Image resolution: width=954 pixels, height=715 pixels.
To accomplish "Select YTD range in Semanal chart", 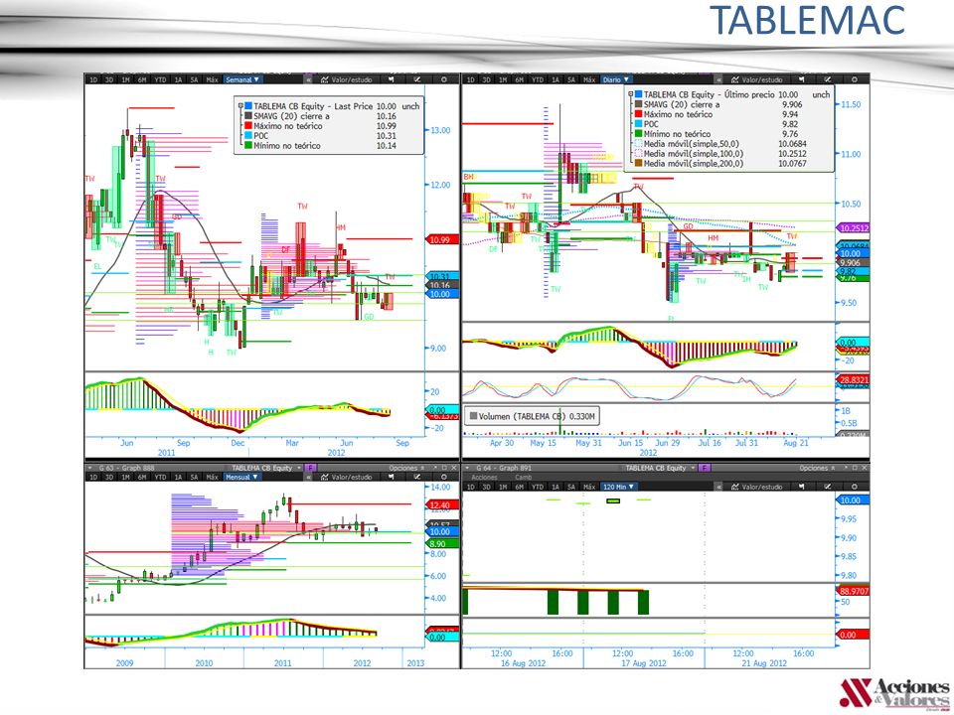I will coord(160,79).
